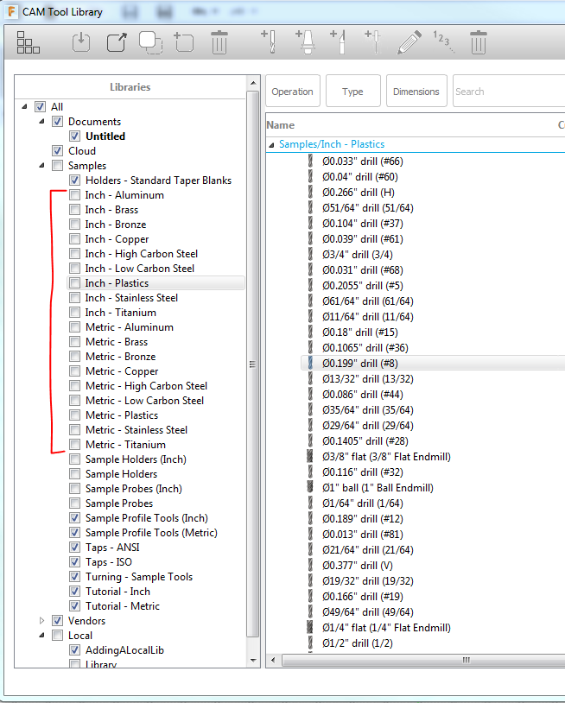Click the libraries scrollbar down arrow
Screen dimensions: 565x703
point(253,661)
